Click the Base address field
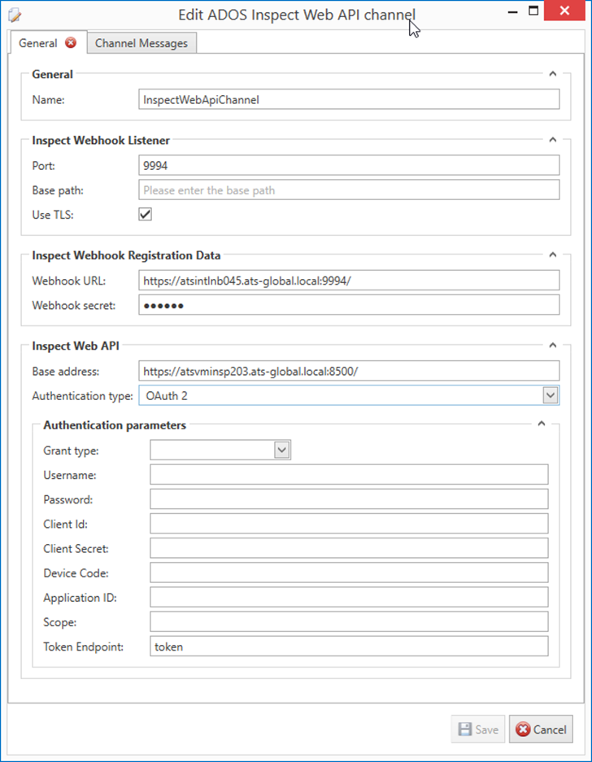The height and width of the screenshot is (762, 592). click(x=349, y=372)
